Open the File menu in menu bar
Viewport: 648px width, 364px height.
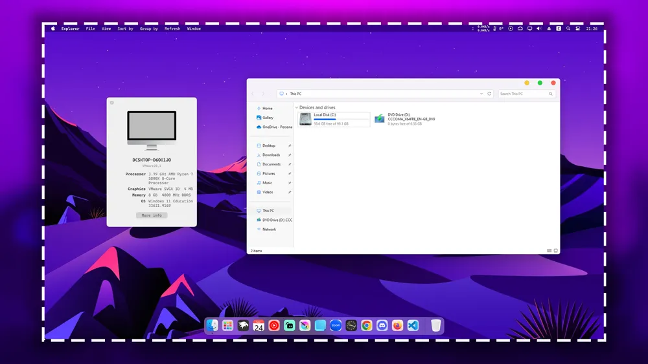(91, 28)
